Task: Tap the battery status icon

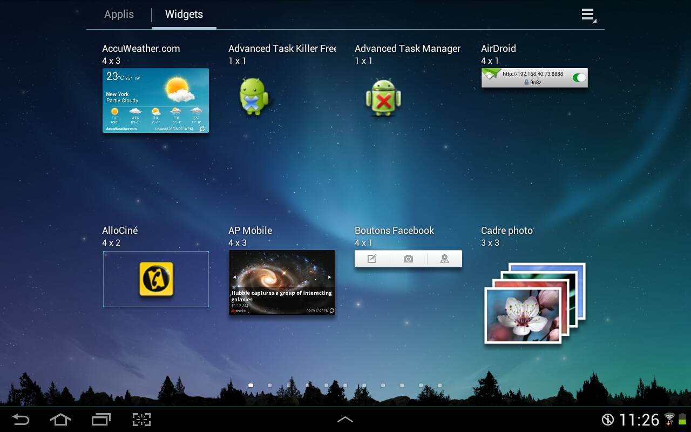Action: pyautogui.click(x=683, y=419)
